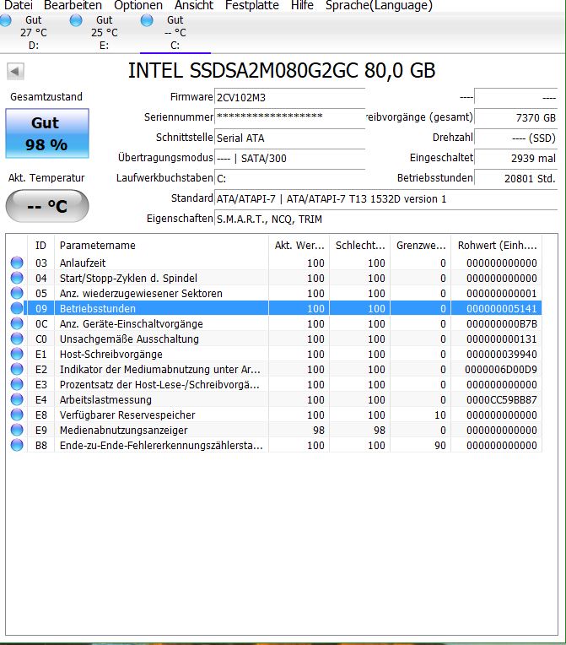This screenshot has height=645, width=566.
Task: Click the INTEL SSDSA2M080G2GC 80,0 GB title
Action: pyautogui.click(x=282, y=70)
